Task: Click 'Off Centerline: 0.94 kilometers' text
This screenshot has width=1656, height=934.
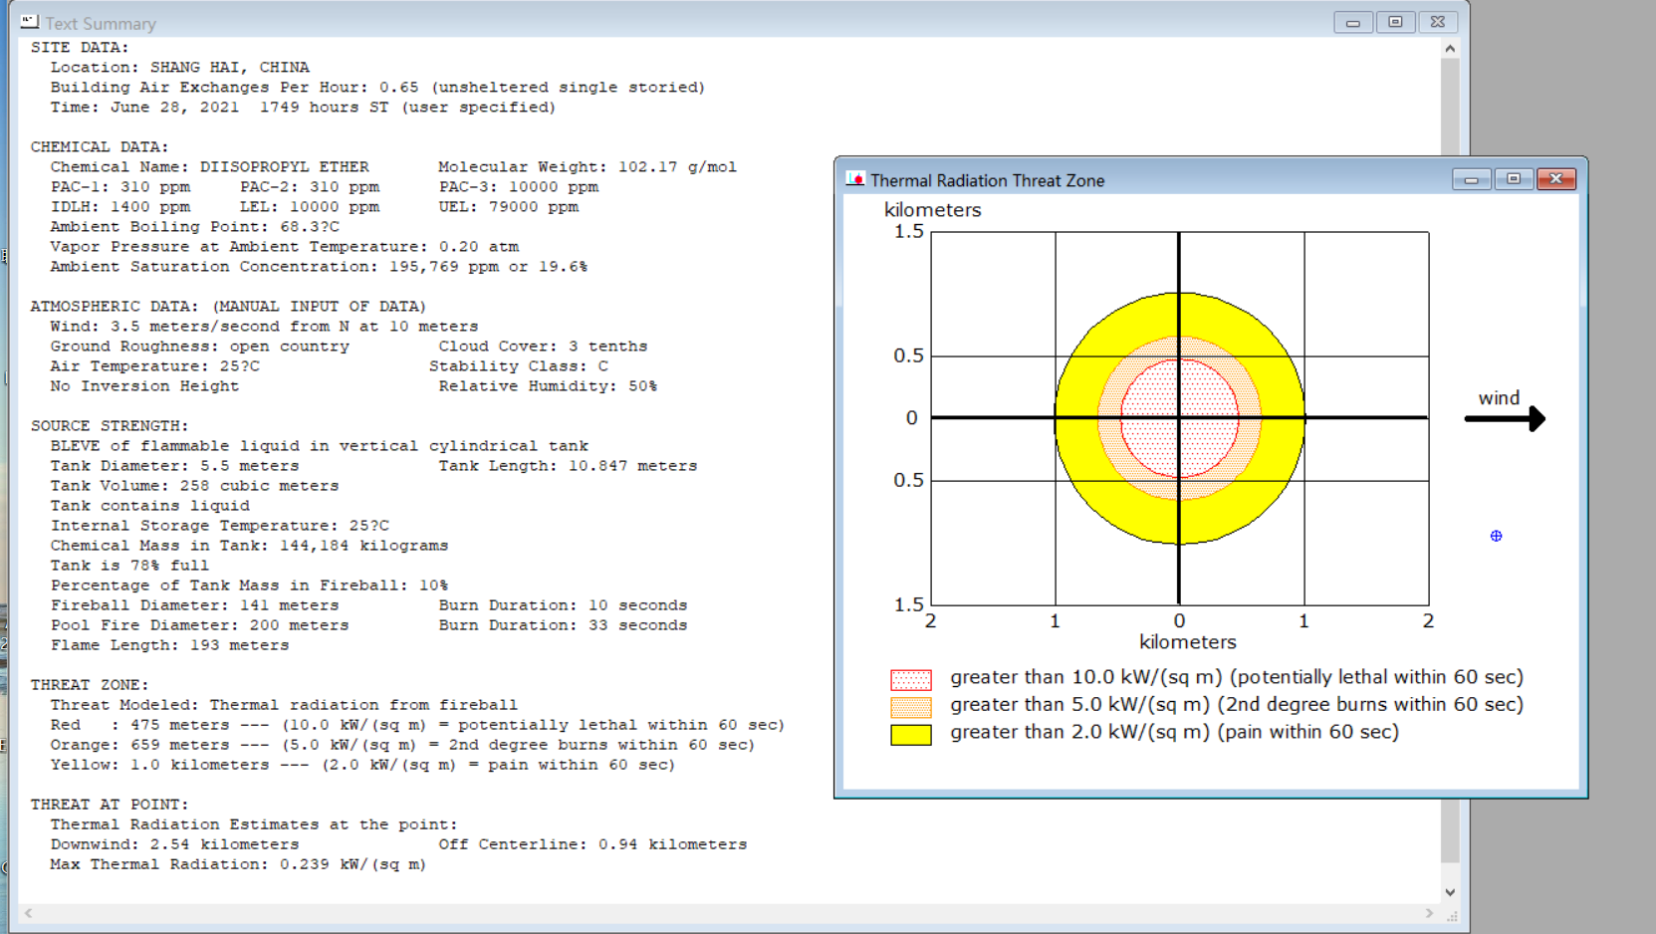Action: coord(593,844)
